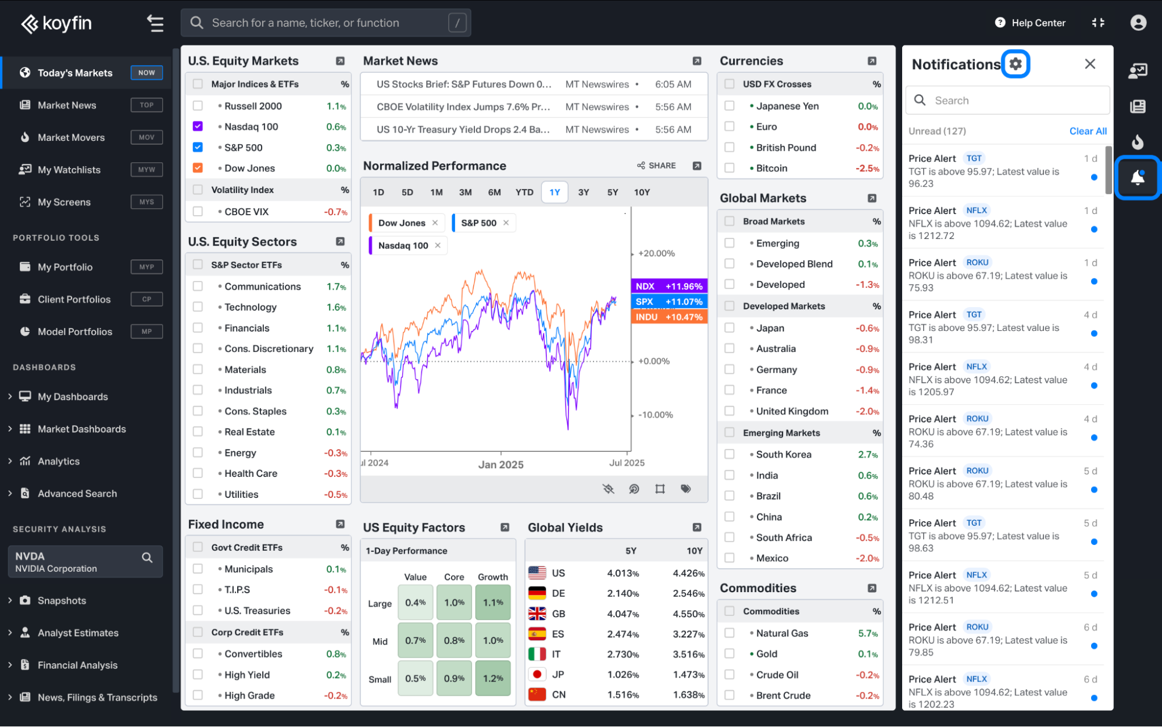Focus the Notifications search field
This screenshot has width=1162, height=727.
point(1007,101)
